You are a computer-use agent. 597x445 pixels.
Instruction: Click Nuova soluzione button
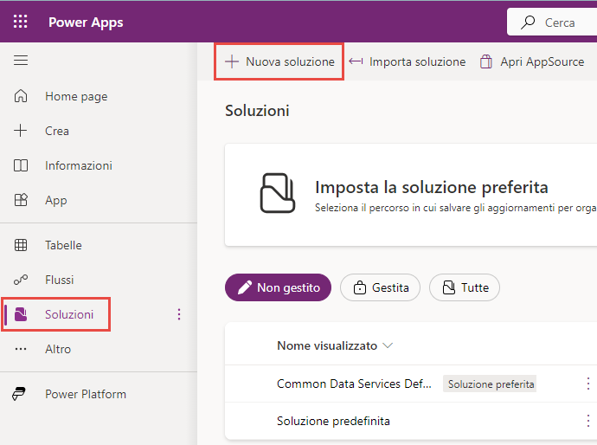(279, 61)
